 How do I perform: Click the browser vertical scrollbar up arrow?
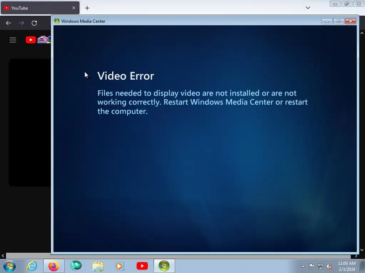(362, 33)
